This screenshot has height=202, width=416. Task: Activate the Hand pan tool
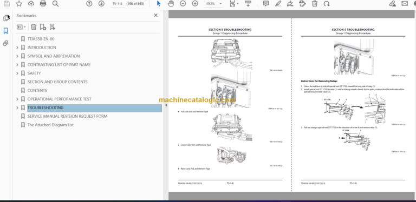(171, 4)
